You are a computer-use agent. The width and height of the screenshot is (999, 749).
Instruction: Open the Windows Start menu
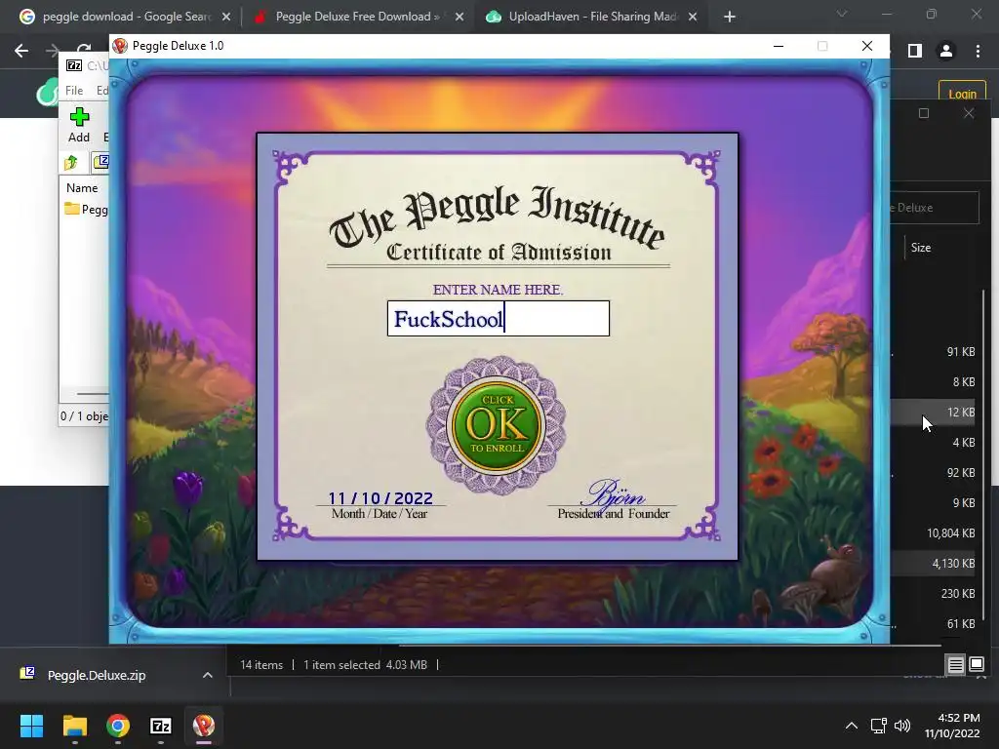click(31, 726)
